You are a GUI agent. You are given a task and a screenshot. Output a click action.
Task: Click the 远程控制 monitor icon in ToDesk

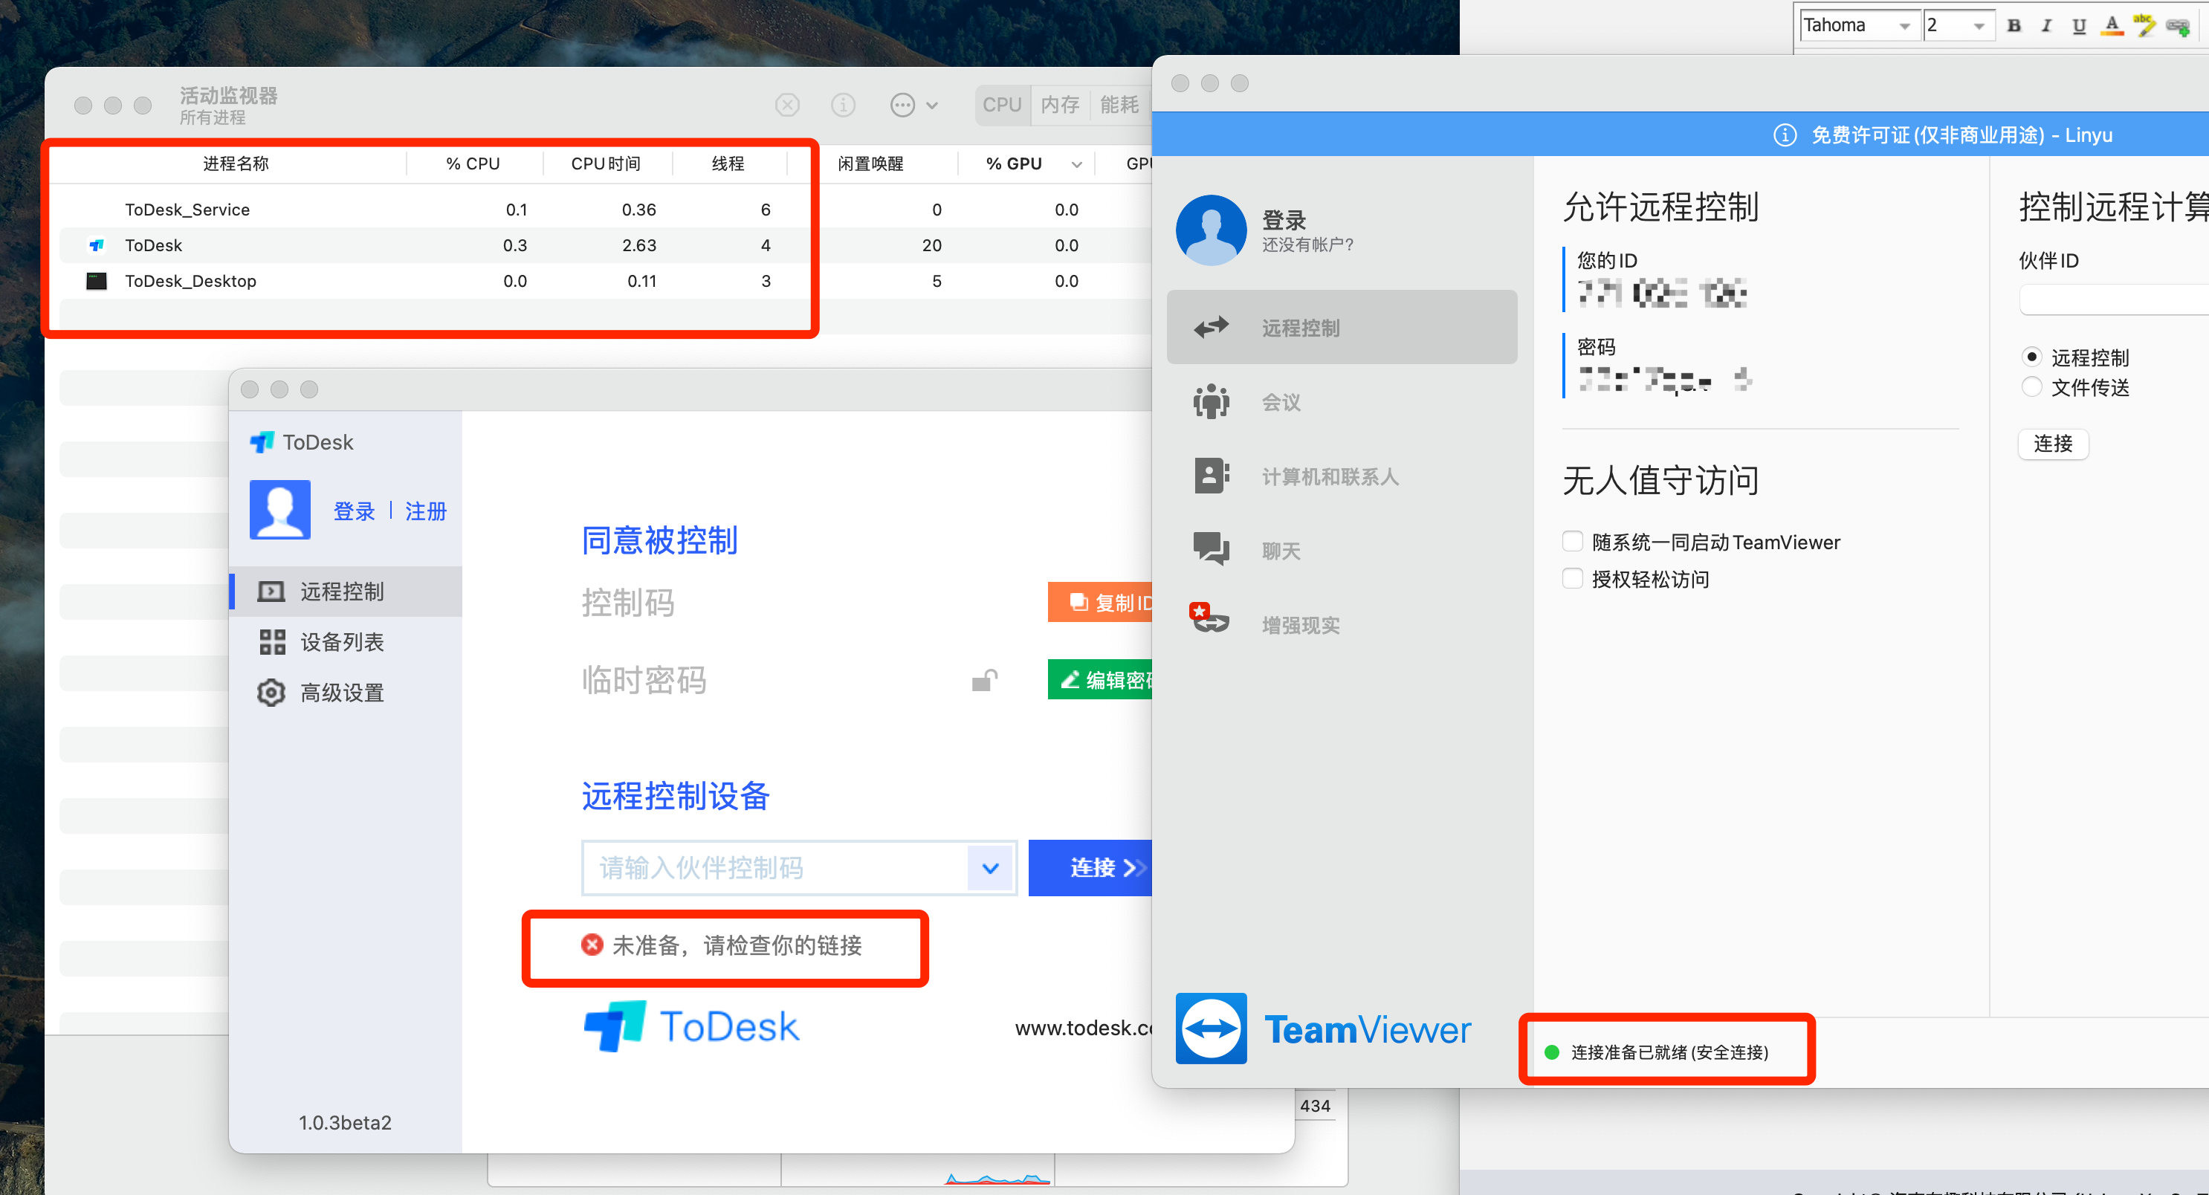pos(271,591)
